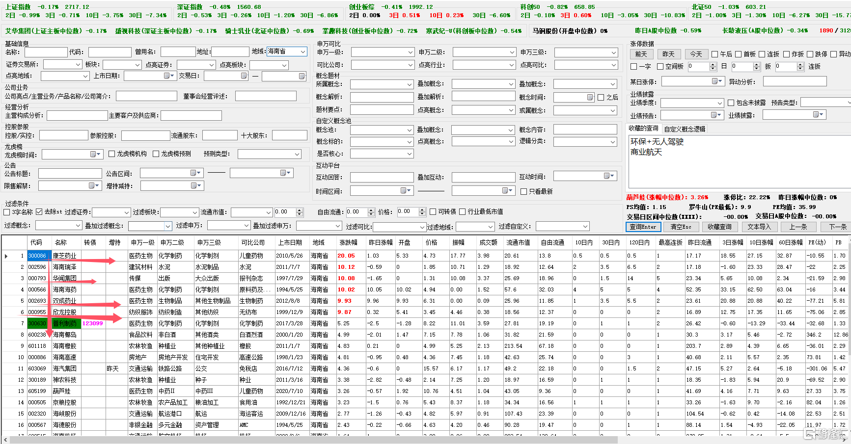Open the 增持减持 calendar picker
This screenshot has width=851, height=444.
pos(196,185)
